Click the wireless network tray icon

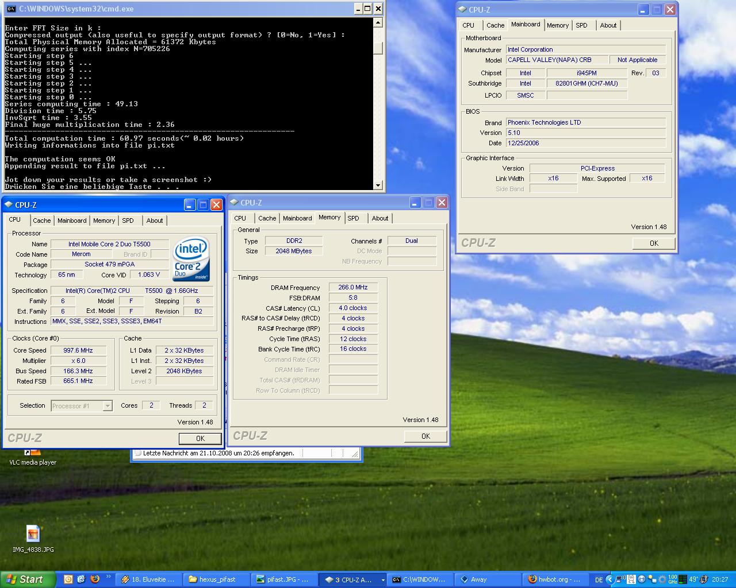tap(621, 579)
